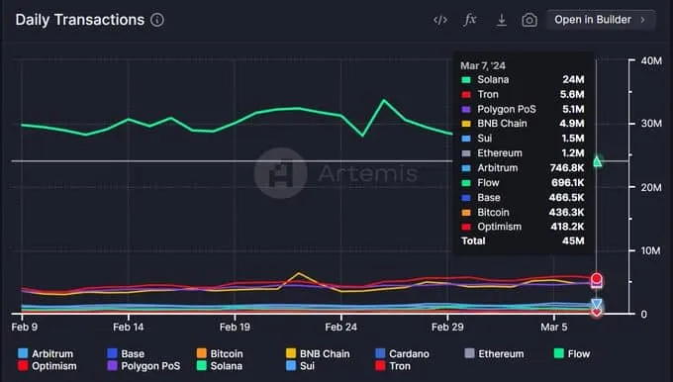
Task: Toggle BNB Chain series in legend
Action: 318,353
